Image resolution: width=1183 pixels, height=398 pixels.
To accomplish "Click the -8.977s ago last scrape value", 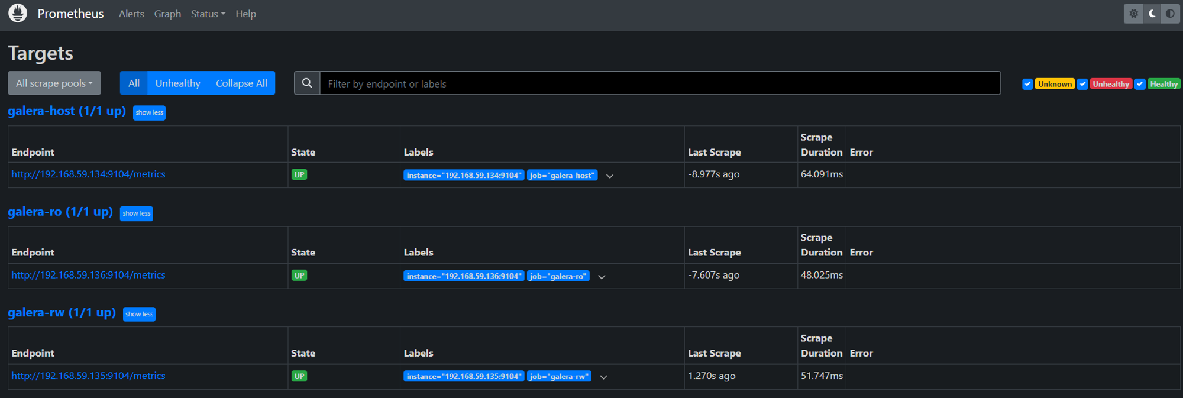I will coord(713,174).
